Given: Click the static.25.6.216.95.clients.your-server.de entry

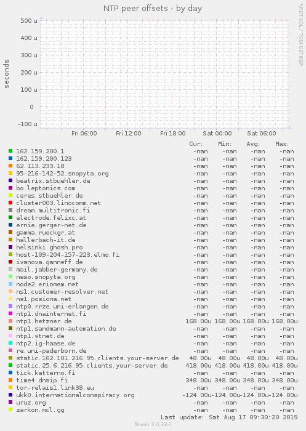Looking at the screenshot, I should click(92, 366).
